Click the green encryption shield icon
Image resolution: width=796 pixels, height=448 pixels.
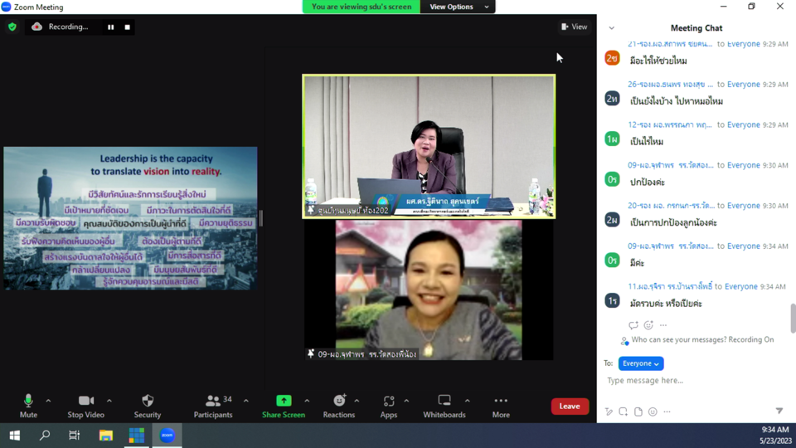click(x=12, y=27)
